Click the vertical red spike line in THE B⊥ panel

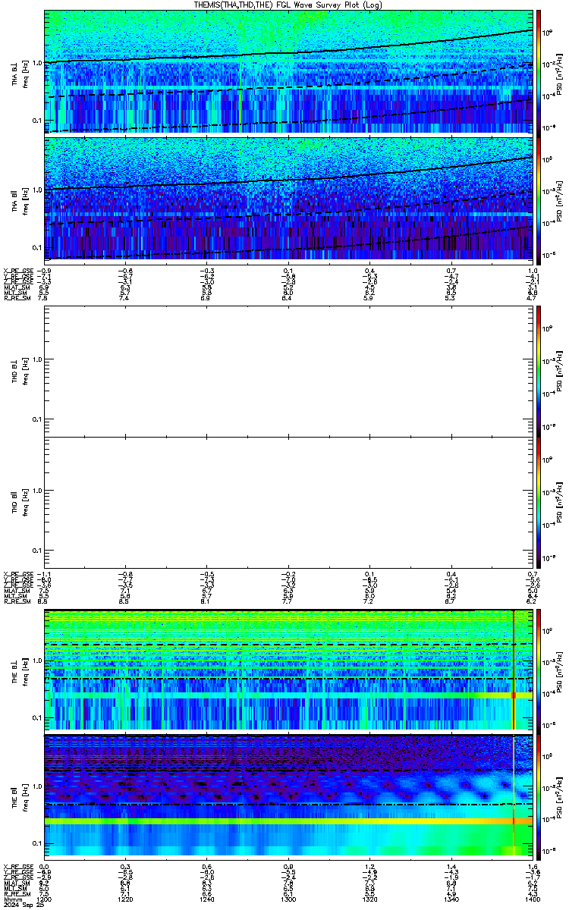514,669
